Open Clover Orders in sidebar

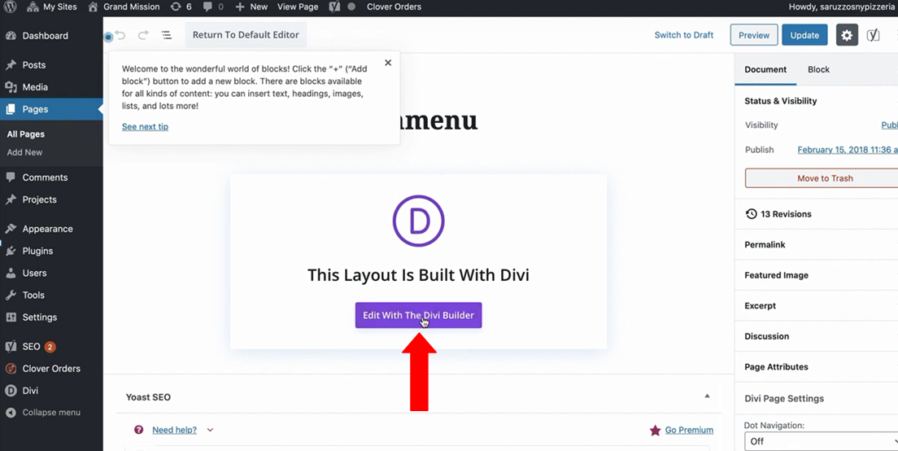pyautogui.click(x=51, y=369)
